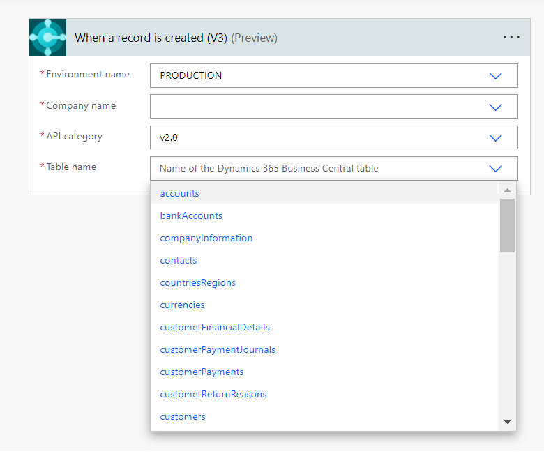Open the trigger's three-dot options menu
The height and width of the screenshot is (456, 544).
pyautogui.click(x=511, y=38)
